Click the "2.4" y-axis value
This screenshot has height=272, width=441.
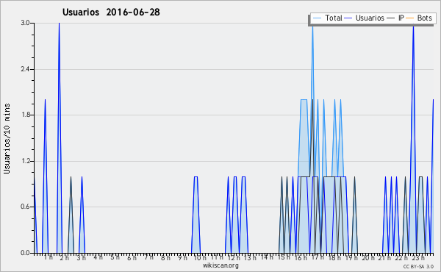[25, 69]
